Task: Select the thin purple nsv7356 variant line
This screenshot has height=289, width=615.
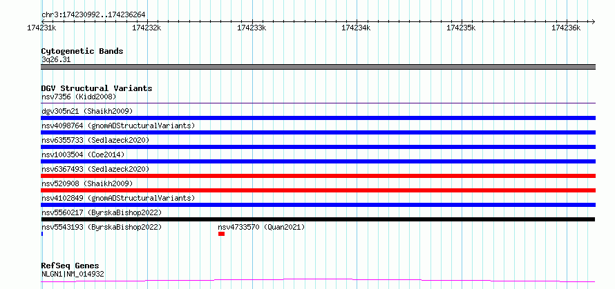Action: point(318,103)
